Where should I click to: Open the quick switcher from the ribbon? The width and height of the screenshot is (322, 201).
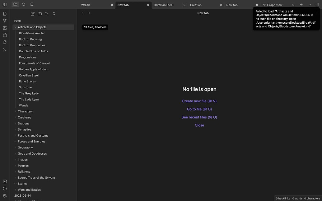5,14
